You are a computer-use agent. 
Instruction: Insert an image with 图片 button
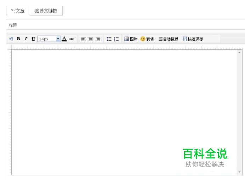[x=131, y=39]
